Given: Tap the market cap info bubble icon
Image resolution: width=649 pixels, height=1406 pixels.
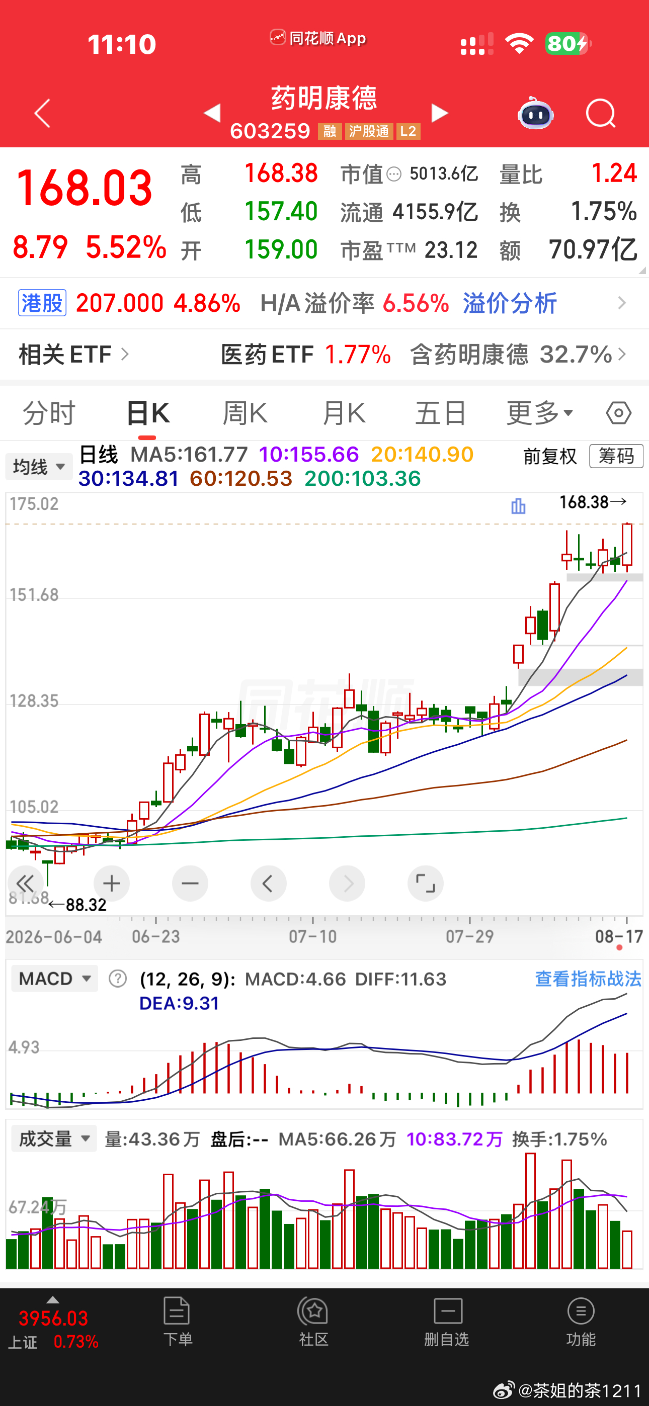Looking at the screenshot, I should pyautogui.click(x=394, y=174).
